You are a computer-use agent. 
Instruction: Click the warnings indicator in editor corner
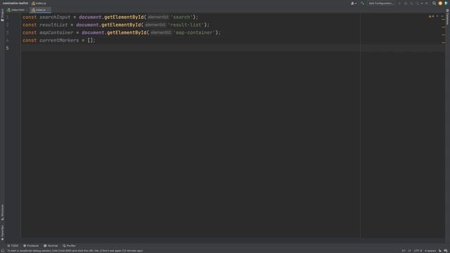431,16
